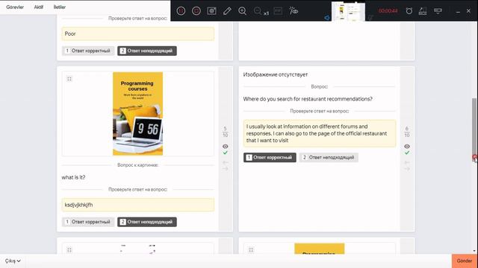478x268 pixels.
Task: Click the green checkmark on task 5
Action: point(226,153)
